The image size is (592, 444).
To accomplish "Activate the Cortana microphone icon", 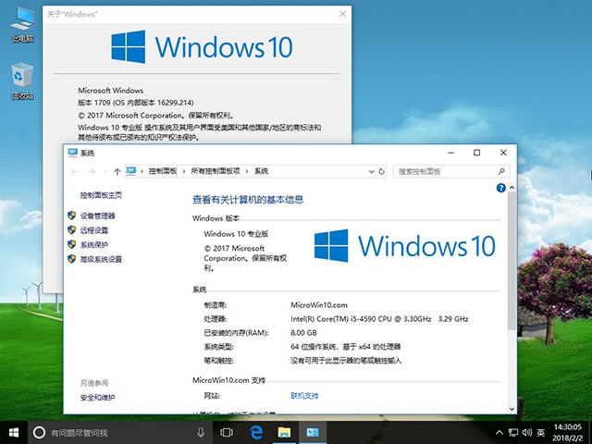I will coord(201,433).
